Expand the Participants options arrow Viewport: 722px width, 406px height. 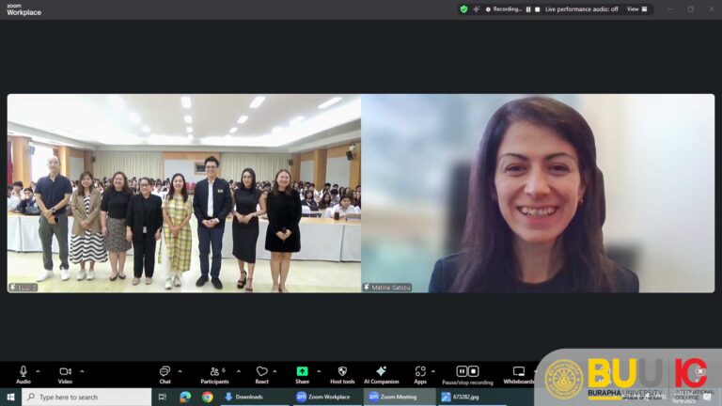(238, 371)
